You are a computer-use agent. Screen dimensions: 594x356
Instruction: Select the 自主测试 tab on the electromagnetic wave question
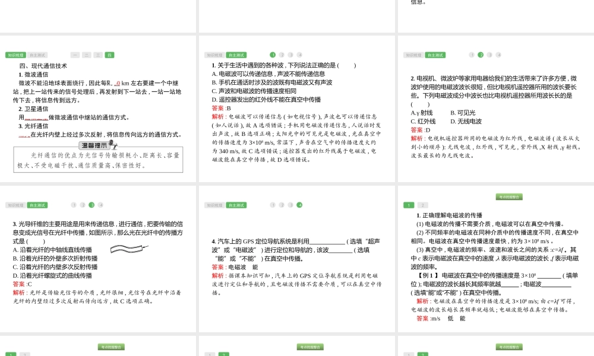236,55
